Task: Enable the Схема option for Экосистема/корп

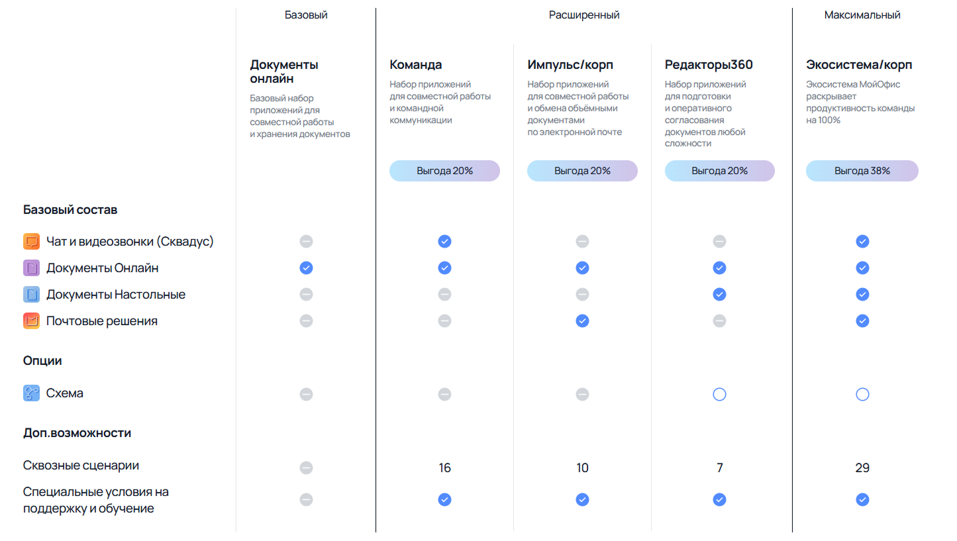Action: 862,395
